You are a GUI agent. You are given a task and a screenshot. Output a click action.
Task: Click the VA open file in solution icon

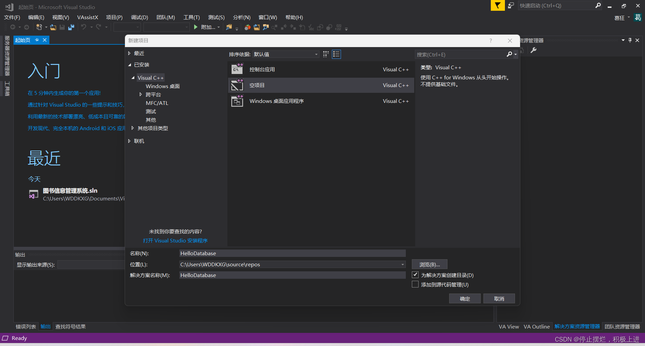pos(257,27)
